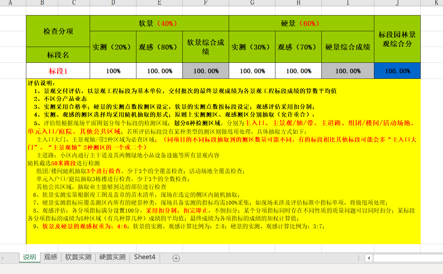Select column C header

point(74,3)
